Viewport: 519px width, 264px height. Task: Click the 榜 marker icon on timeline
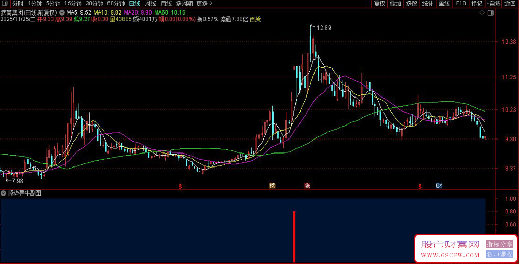pyautogui.click(x=272, y=186)
